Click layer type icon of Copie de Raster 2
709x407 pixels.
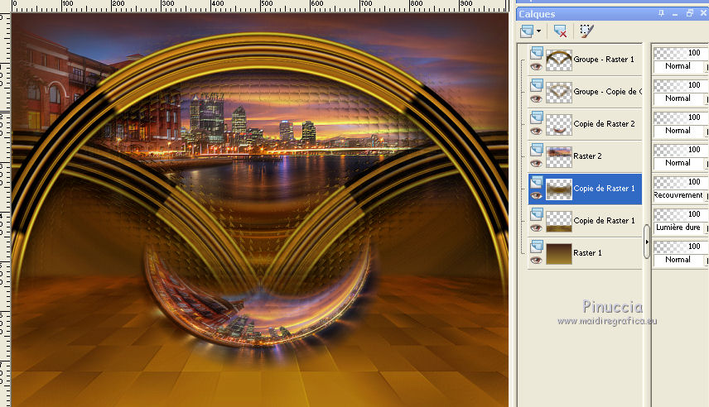(x=536, y=117)
